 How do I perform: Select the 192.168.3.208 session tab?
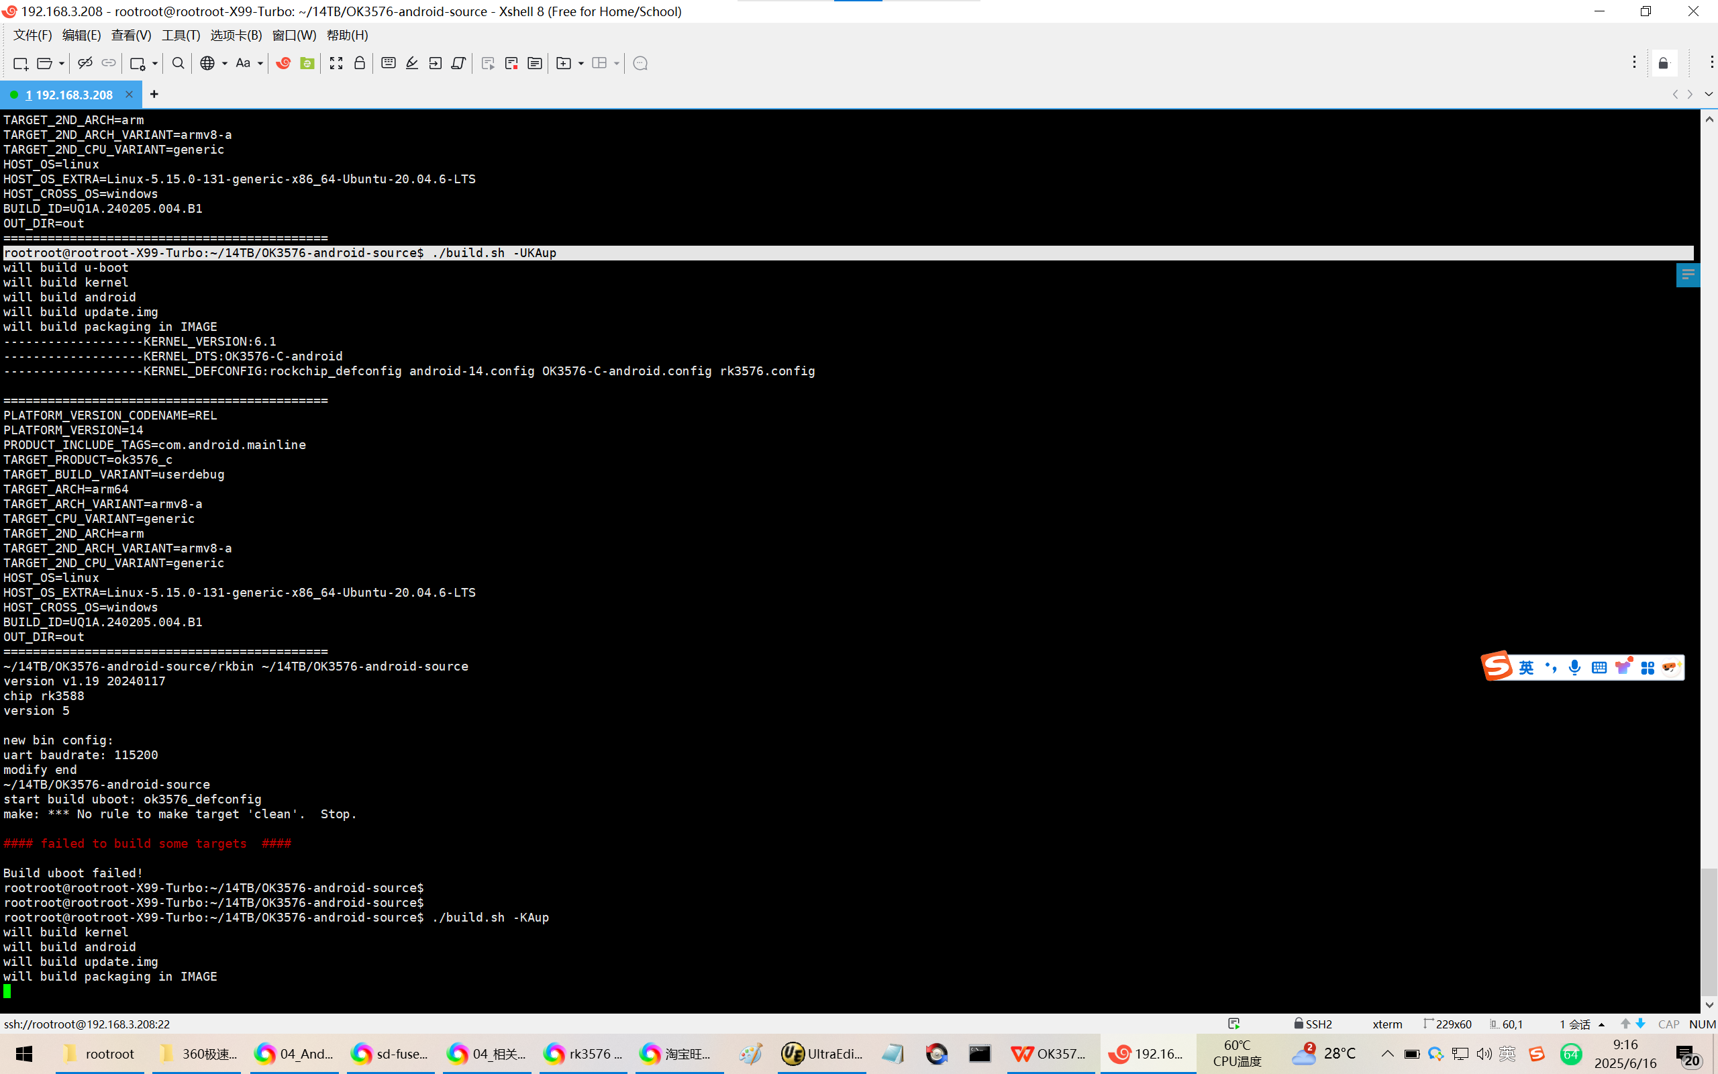pyautogui.click(x=70, y=95)
